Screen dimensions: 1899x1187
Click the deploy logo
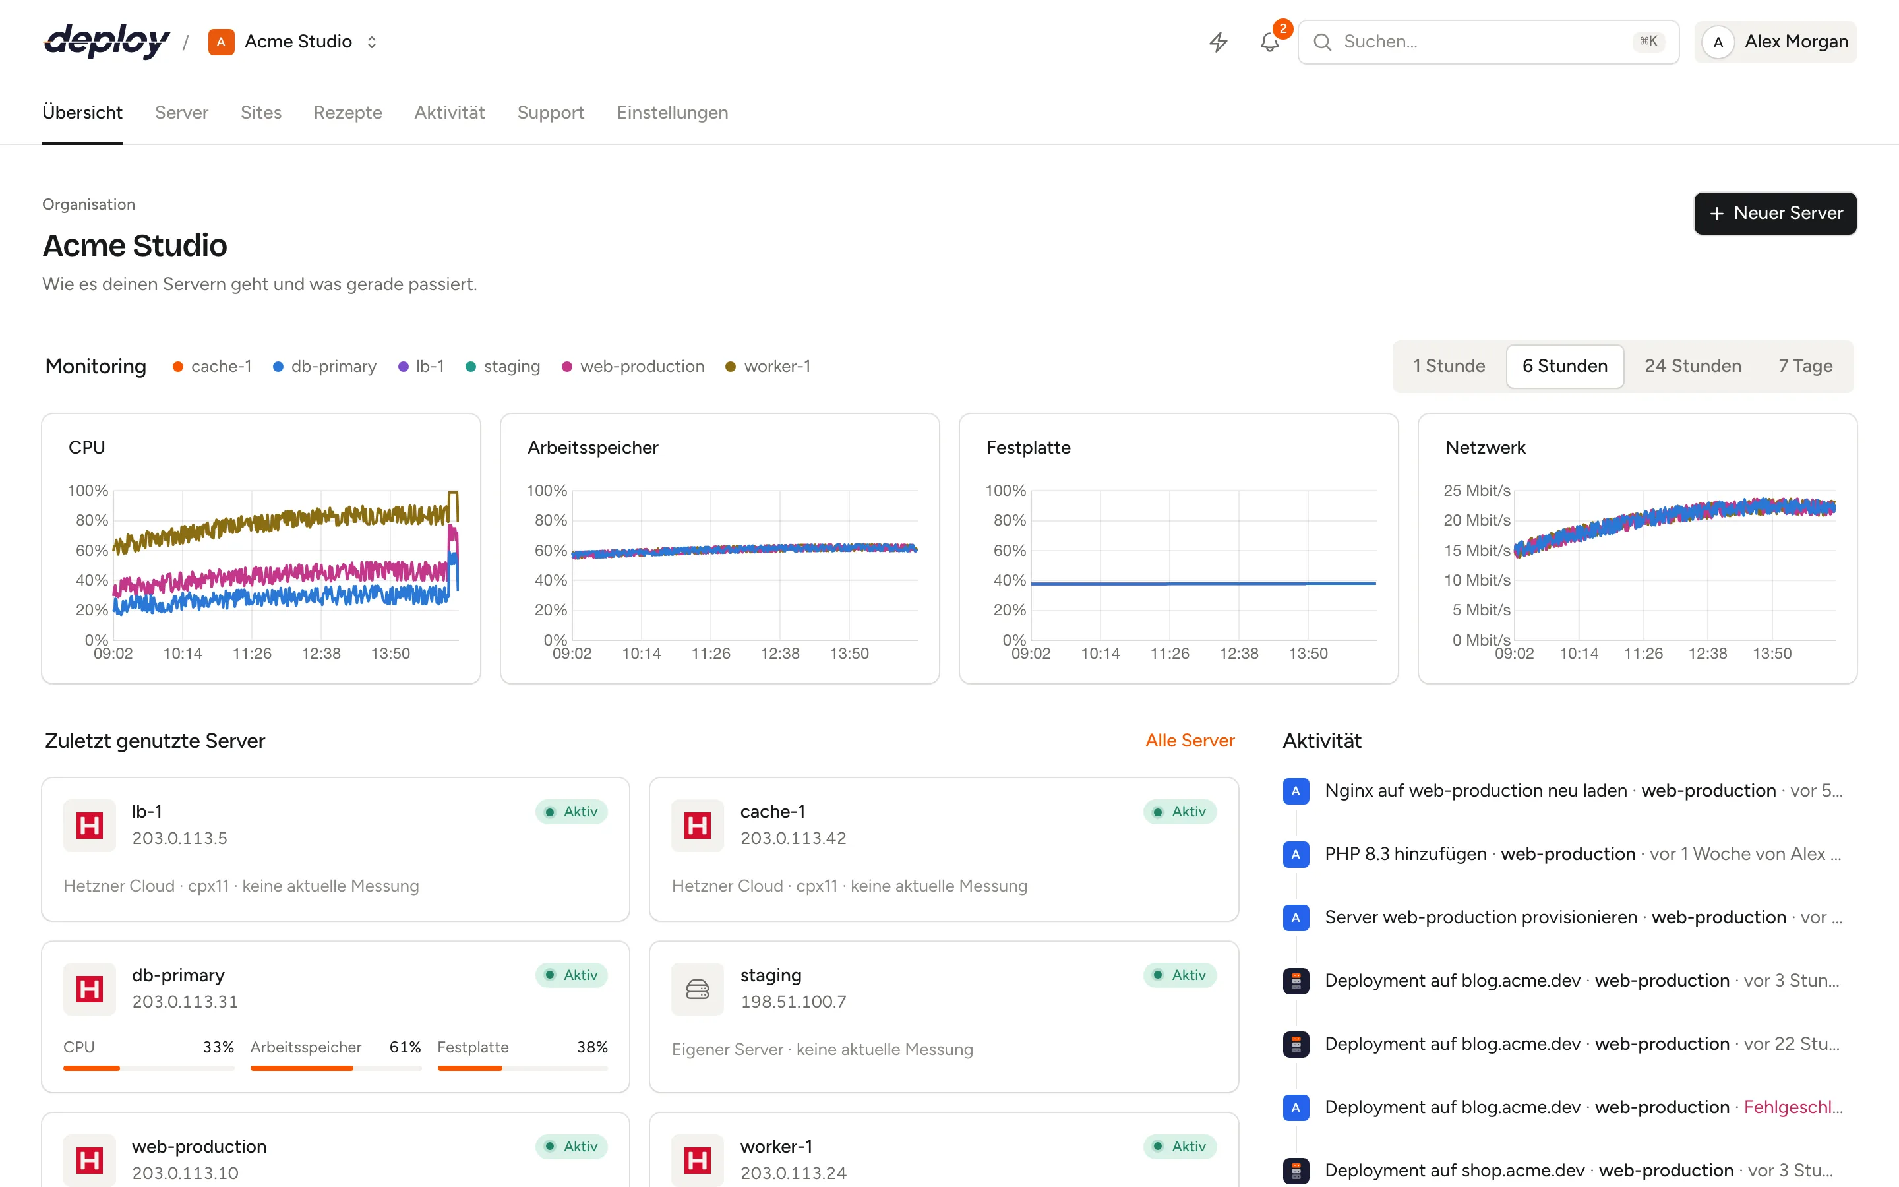click(107, 42)
